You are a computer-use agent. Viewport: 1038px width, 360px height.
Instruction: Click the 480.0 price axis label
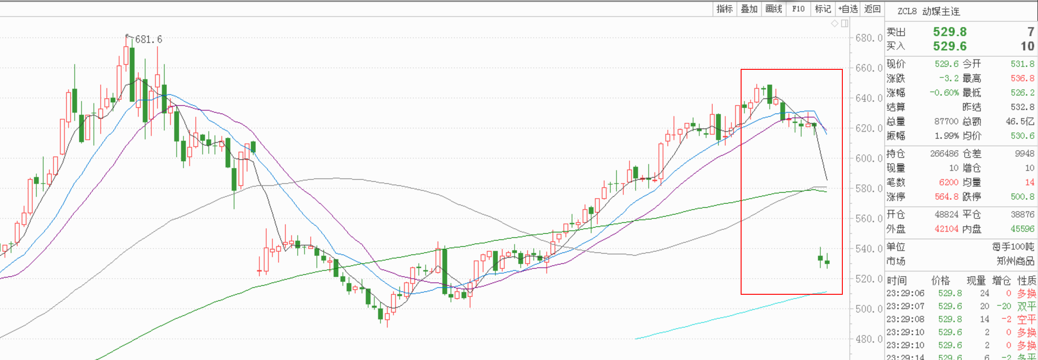pyautogui.click(x=869, y=339)
